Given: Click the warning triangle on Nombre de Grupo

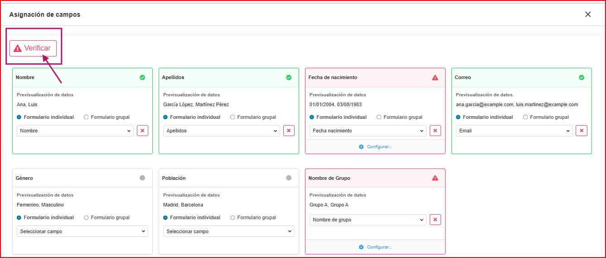Looking at the screenshot, I should click(x=435, y=178).
